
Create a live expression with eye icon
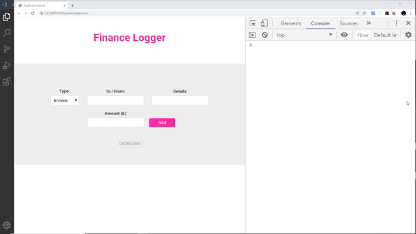pos(344,35)
